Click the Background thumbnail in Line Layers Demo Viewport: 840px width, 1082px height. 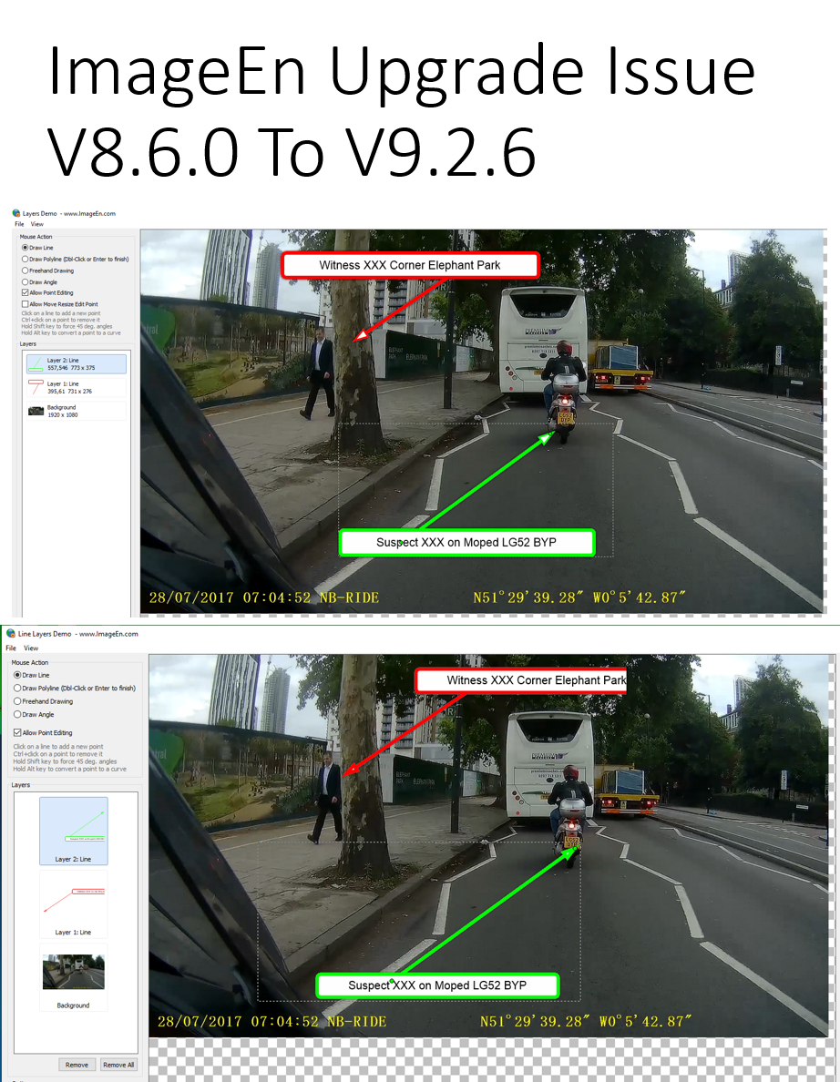pyautogui.click(x=73, y=976)
